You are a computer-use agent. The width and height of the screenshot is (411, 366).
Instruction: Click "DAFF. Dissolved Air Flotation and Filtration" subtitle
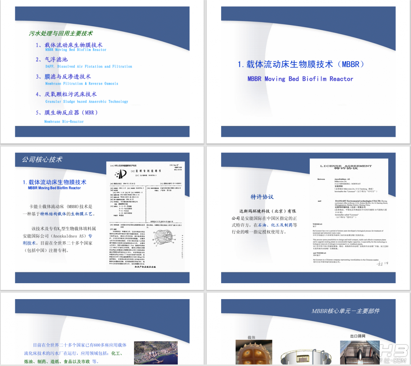89,67
